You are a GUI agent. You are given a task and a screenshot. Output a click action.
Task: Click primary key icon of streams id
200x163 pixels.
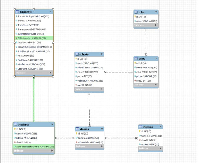(x=140, y=131)
